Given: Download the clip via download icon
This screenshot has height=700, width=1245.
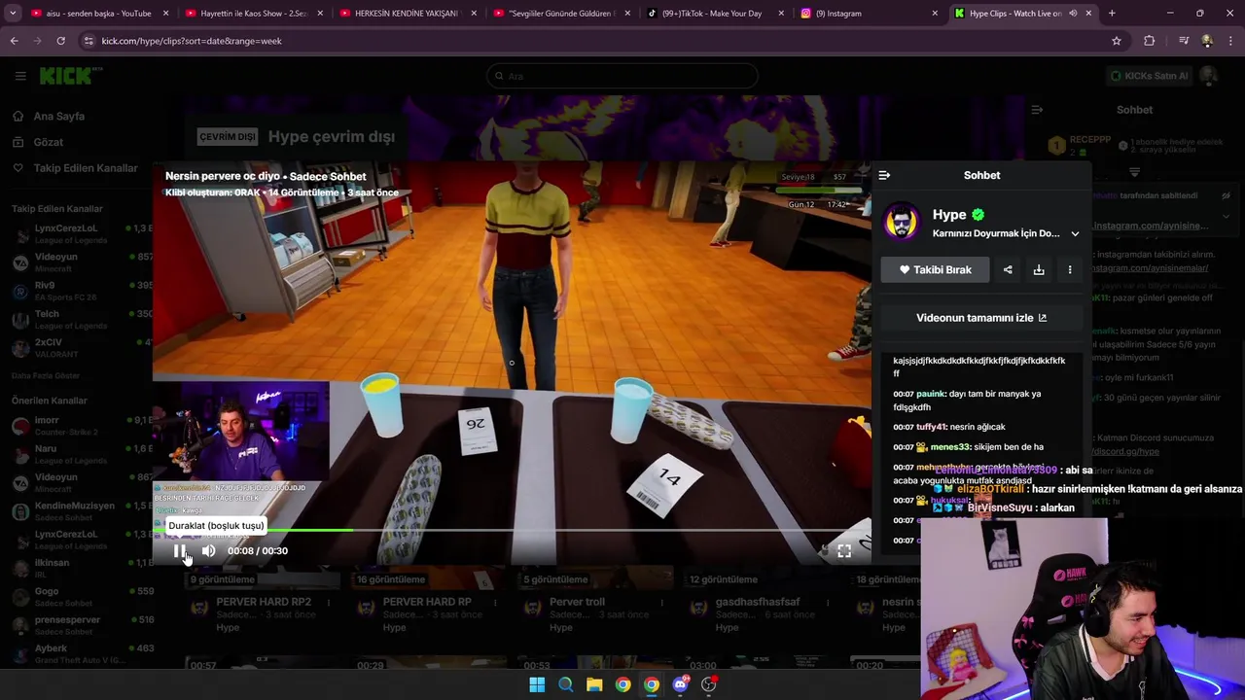Looking at the screenshot, I should point(1039,269).
